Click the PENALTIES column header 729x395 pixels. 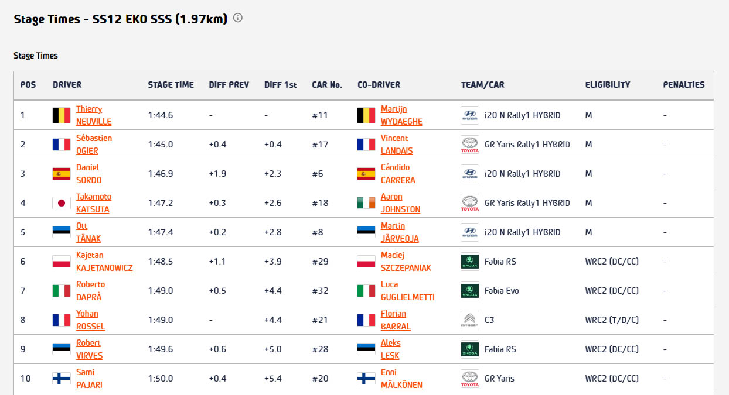click(684, 85)
